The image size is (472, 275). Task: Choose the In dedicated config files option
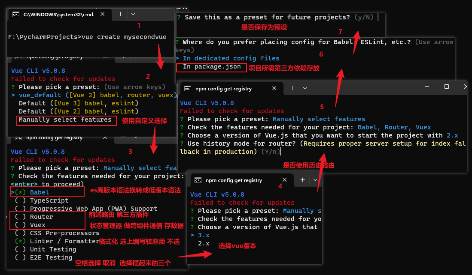pyautogui.click(x=231, y=58)
